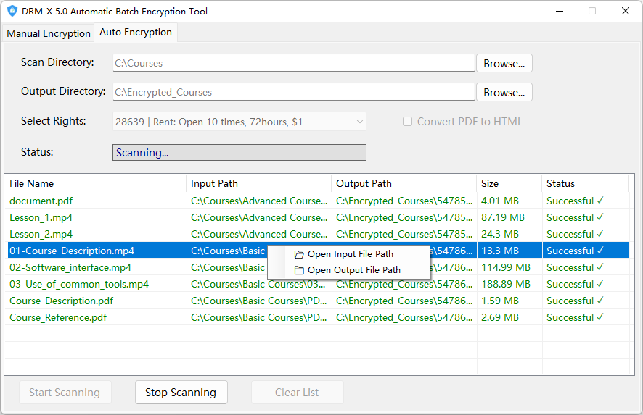Click the Scanning status progress bar
This screenshot has width=643, height=415.
[239, 153]
